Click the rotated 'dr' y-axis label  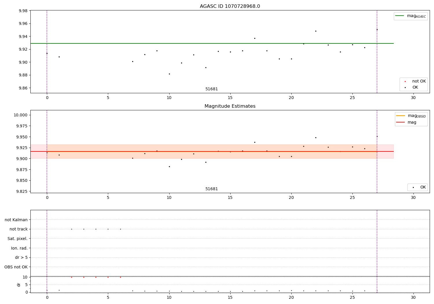pyautogui.click(x=19, y=285)
